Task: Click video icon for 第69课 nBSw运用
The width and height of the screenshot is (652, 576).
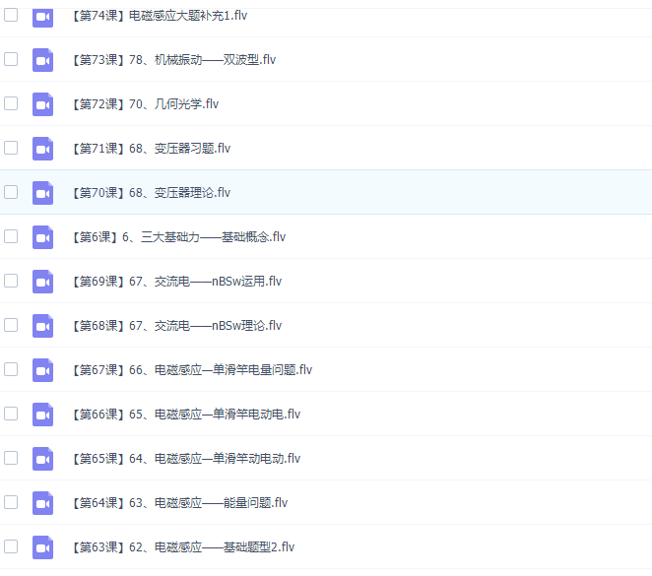Action: point(42,282)
